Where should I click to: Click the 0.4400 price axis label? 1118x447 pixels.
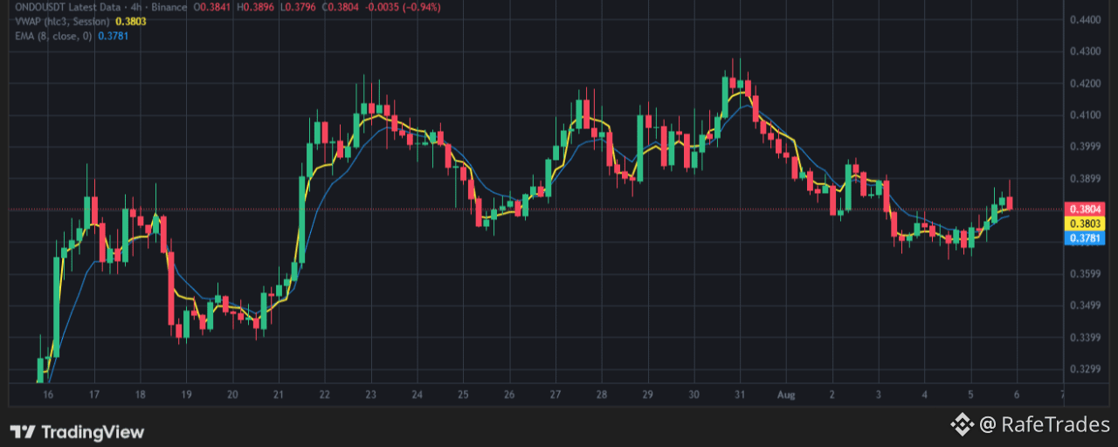tap(1087, 19)
